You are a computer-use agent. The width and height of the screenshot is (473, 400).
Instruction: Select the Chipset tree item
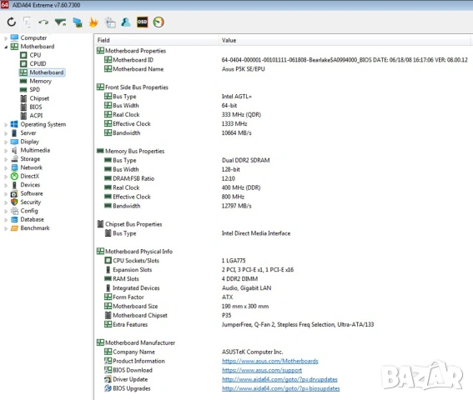[39, 98]
